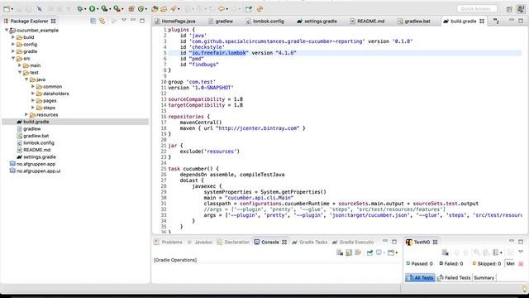Expand the steps folder
This screenshot has height=298, width=529.
[x=33, y=108]
